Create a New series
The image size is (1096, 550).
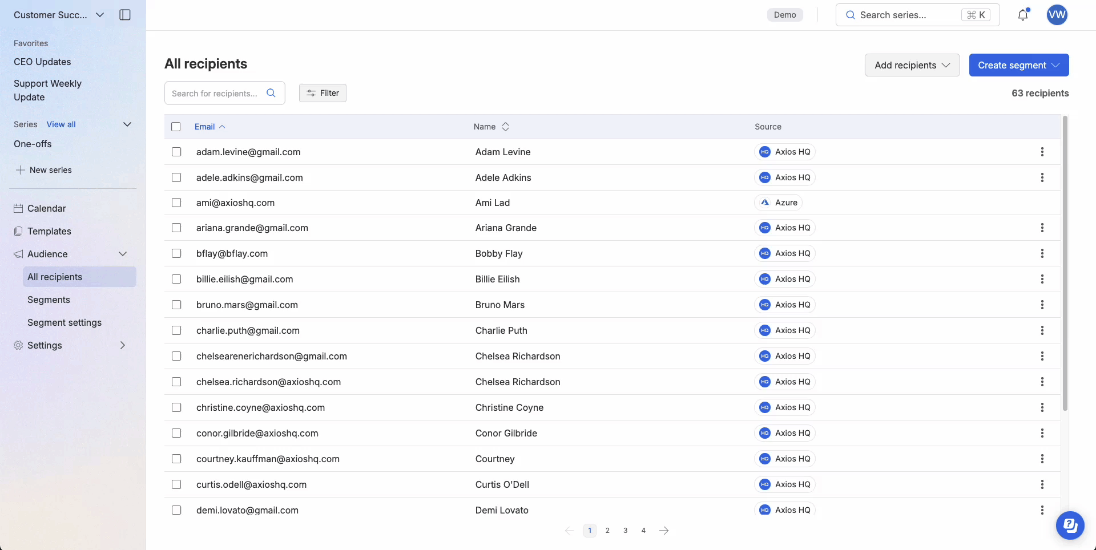tap(44, 170)
